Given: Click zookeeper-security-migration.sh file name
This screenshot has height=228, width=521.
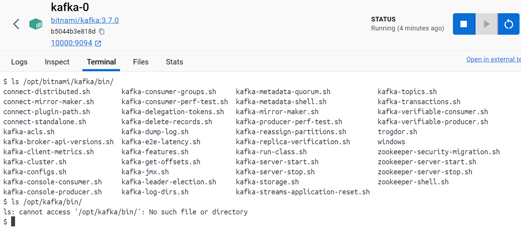Looking at the screenshot, I should tap(439, 152).
